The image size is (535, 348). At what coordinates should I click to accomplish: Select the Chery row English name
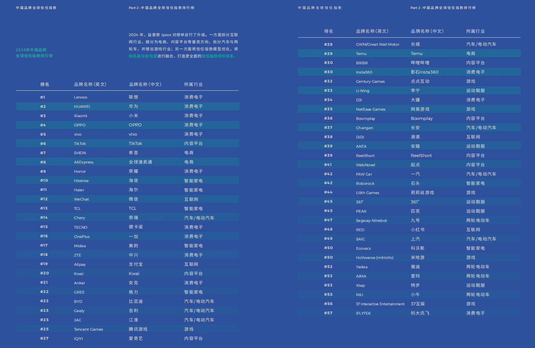tap(79, 218)
